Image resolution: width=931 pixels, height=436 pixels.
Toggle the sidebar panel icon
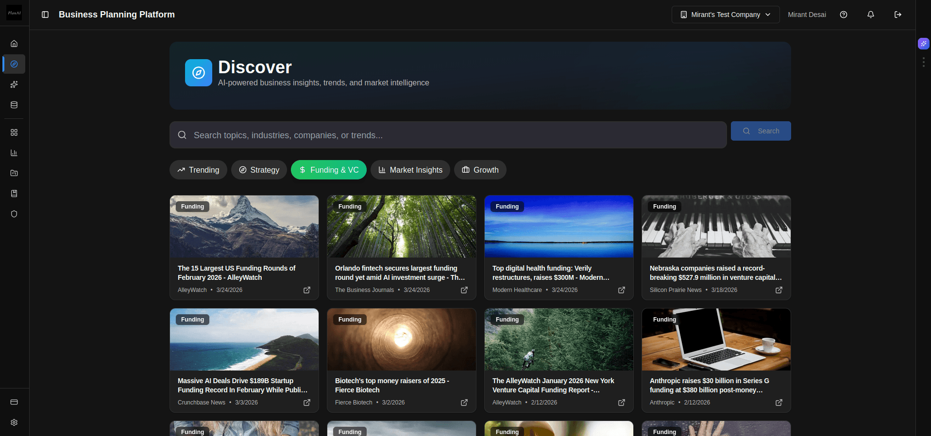tap(45, 15)
